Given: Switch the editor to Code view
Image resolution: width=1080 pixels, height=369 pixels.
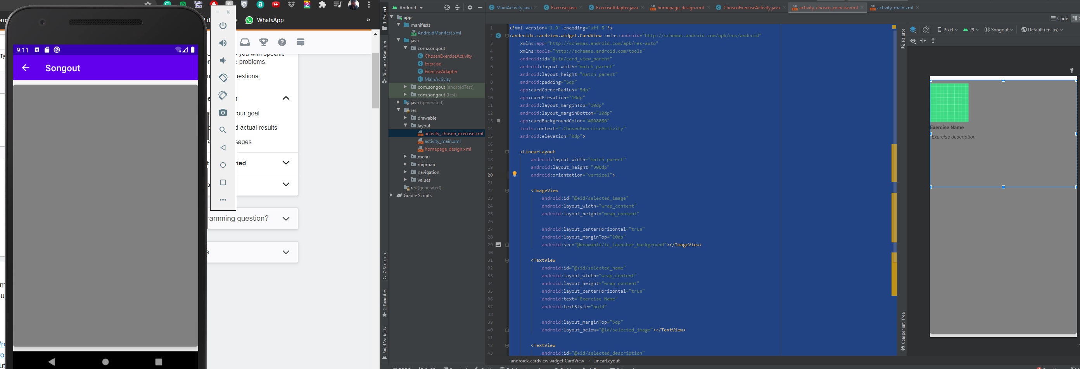Looking at the screenshot, I should coord(1059,18).
